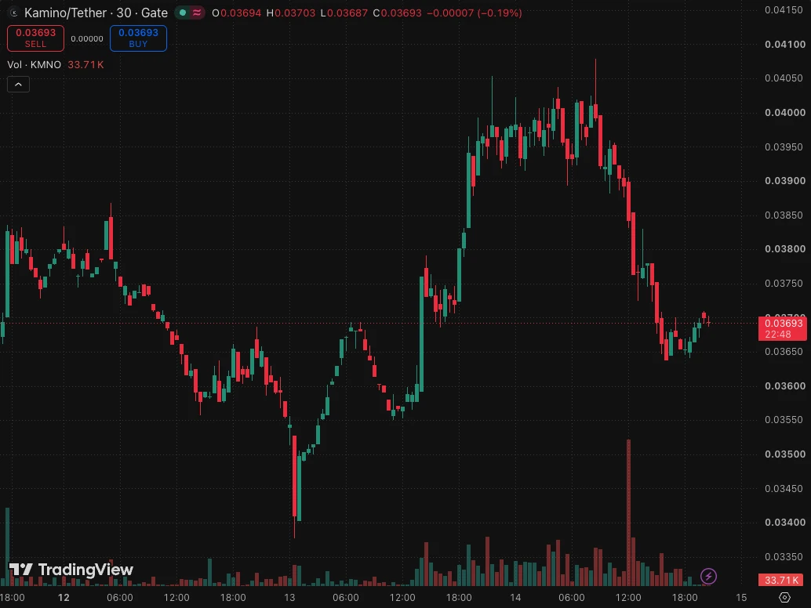Click the 0.04100 price axis label
Image resolution: width=811 pixels, height=608 pixels.
pyautogui.click(x=784, y=45)
